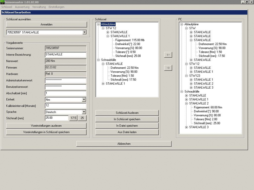Expand the STW123 STAHLWILLE 3 node in PC tree
The image size is (254, 190).
[x=191, y=87]
